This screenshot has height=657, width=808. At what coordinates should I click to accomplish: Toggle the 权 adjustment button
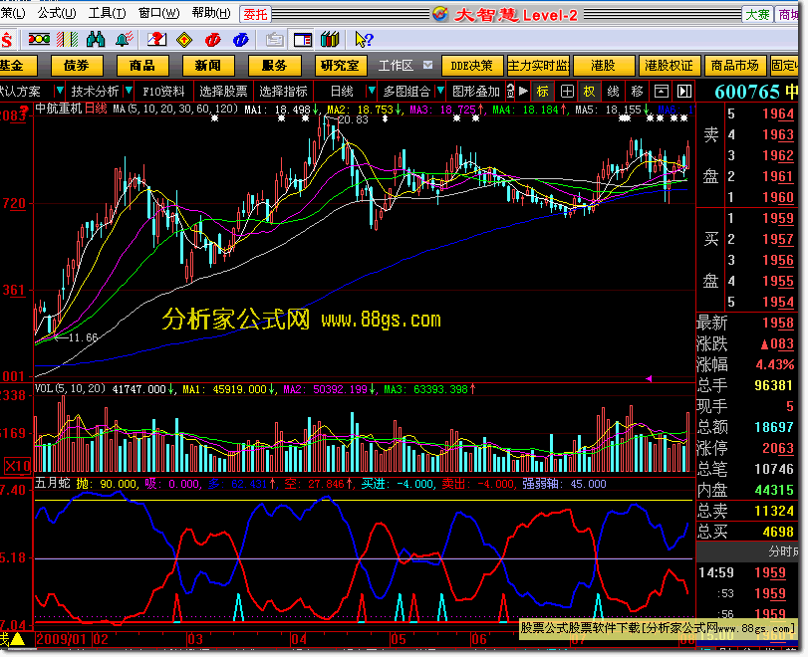(x=589, y=92)
